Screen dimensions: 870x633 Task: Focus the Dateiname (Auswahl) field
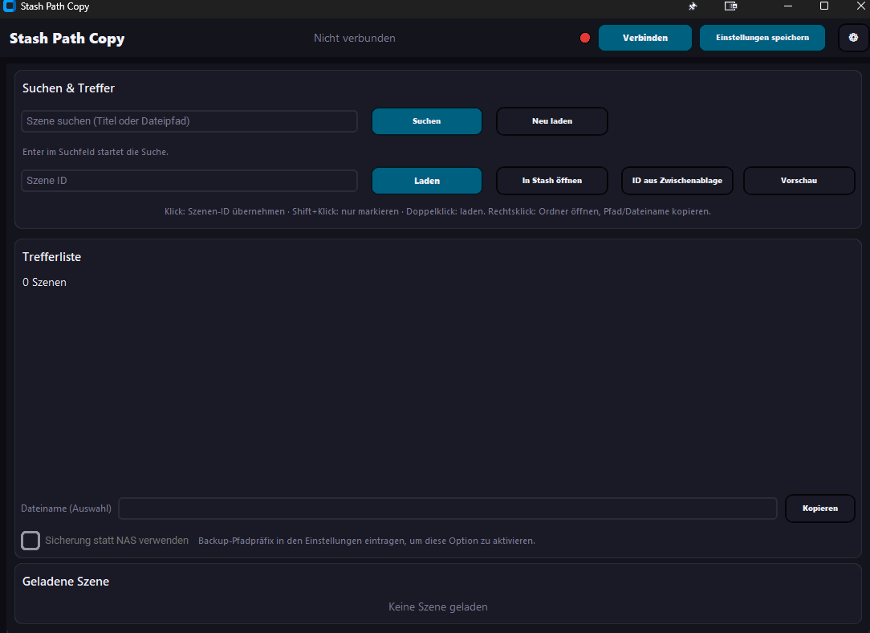448,508
